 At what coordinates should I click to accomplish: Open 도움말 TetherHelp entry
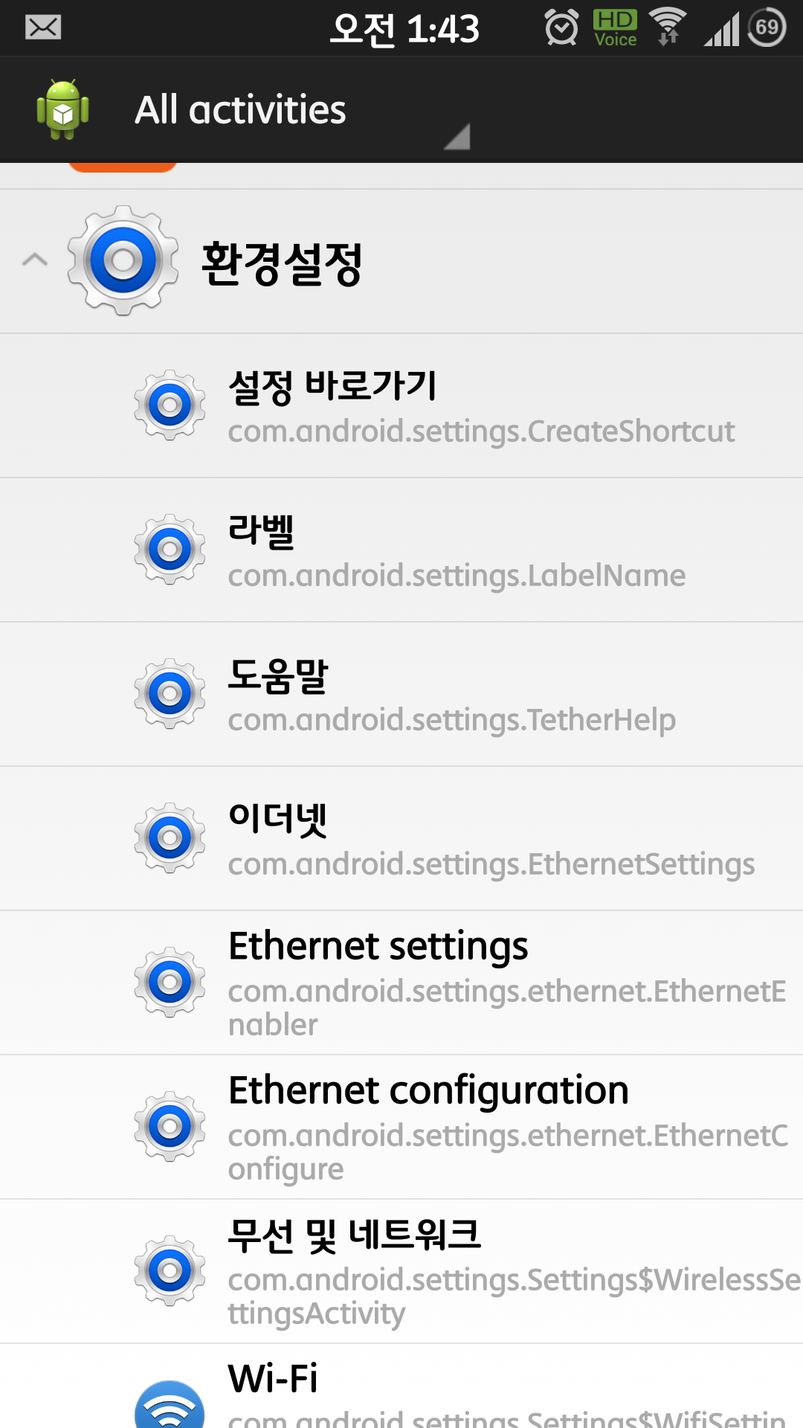tap(451, 695)
